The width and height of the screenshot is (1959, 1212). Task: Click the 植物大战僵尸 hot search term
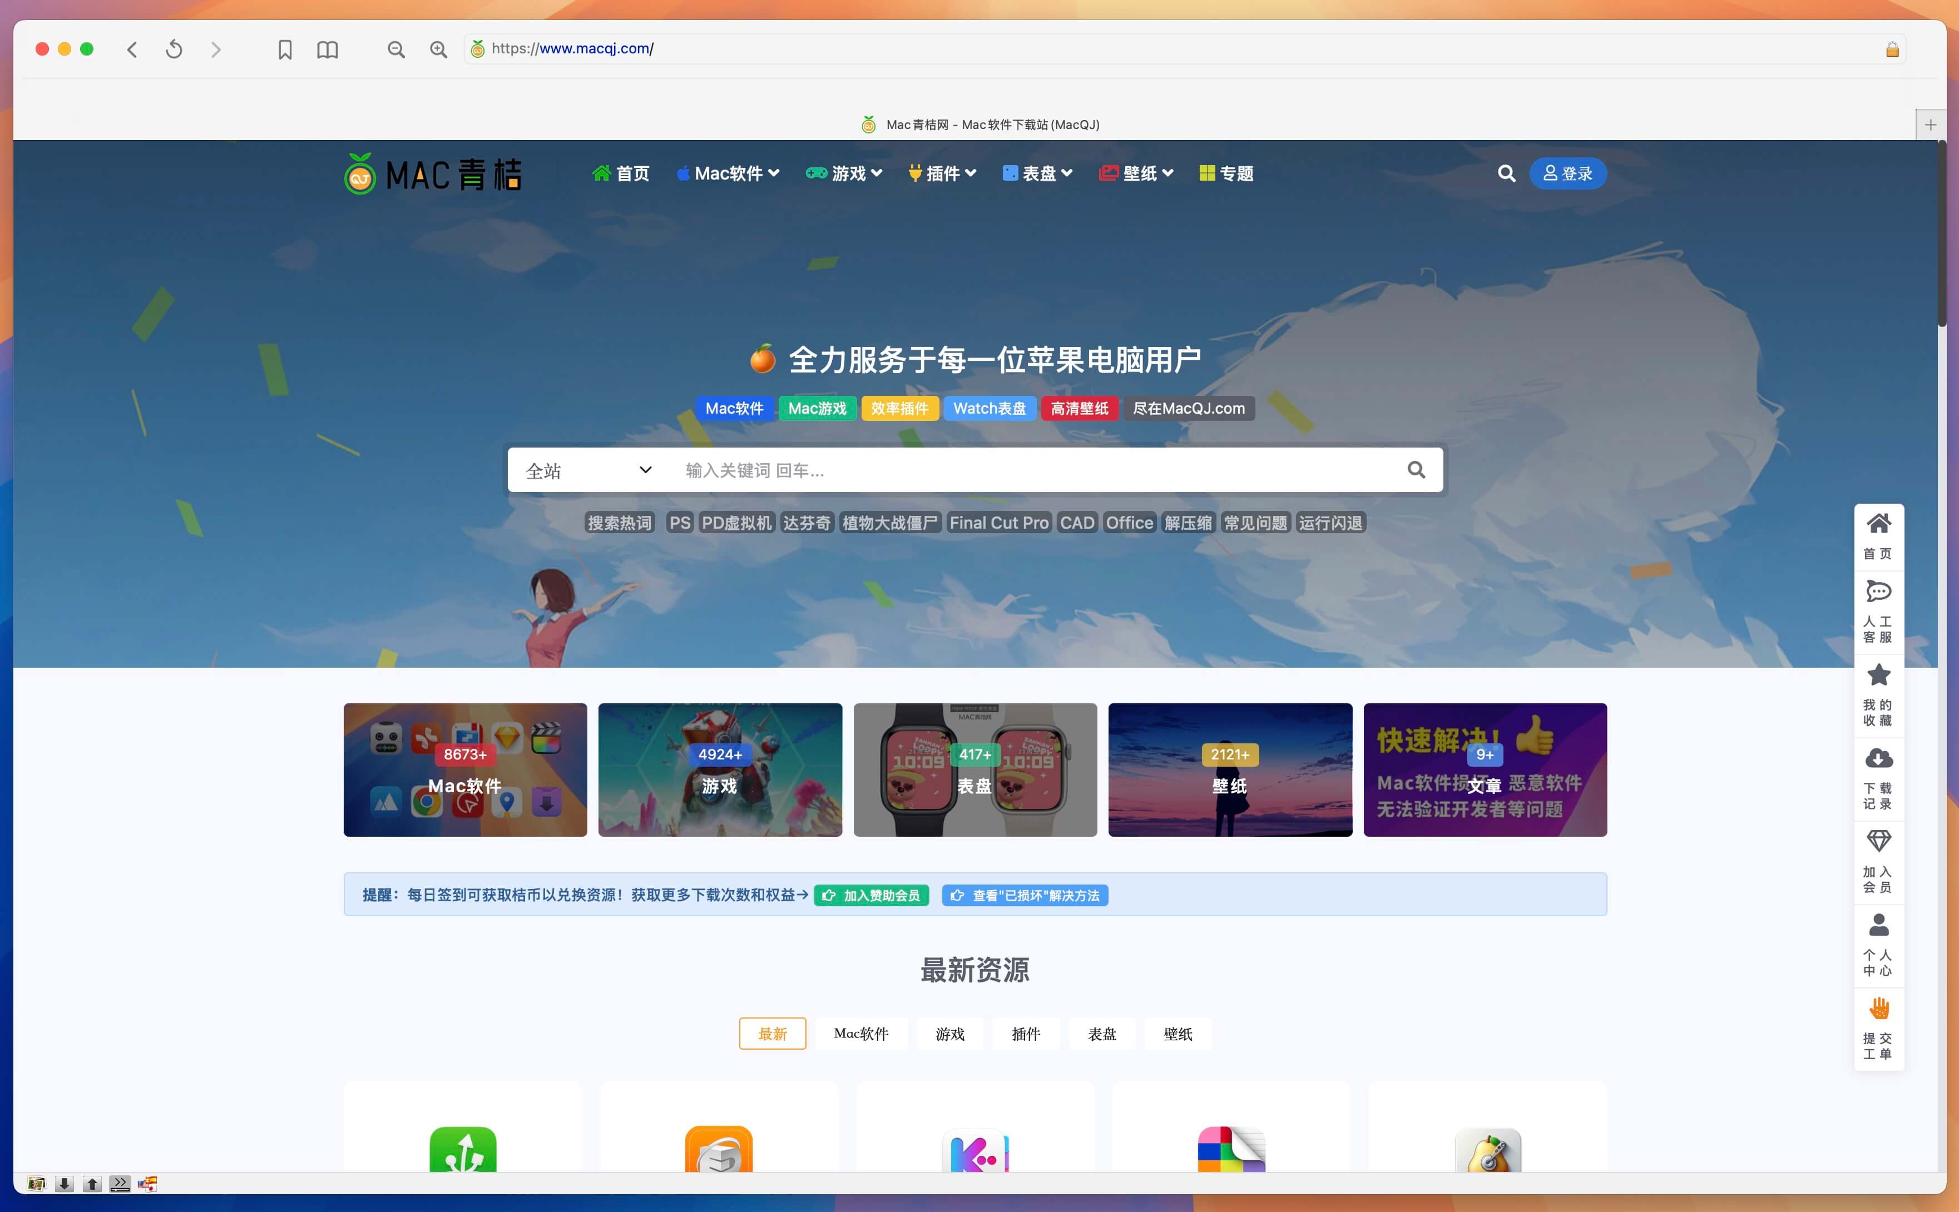point(889,523)
